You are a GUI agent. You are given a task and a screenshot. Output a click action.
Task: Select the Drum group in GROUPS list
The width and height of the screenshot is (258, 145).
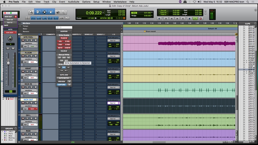(x=11, y=140)
